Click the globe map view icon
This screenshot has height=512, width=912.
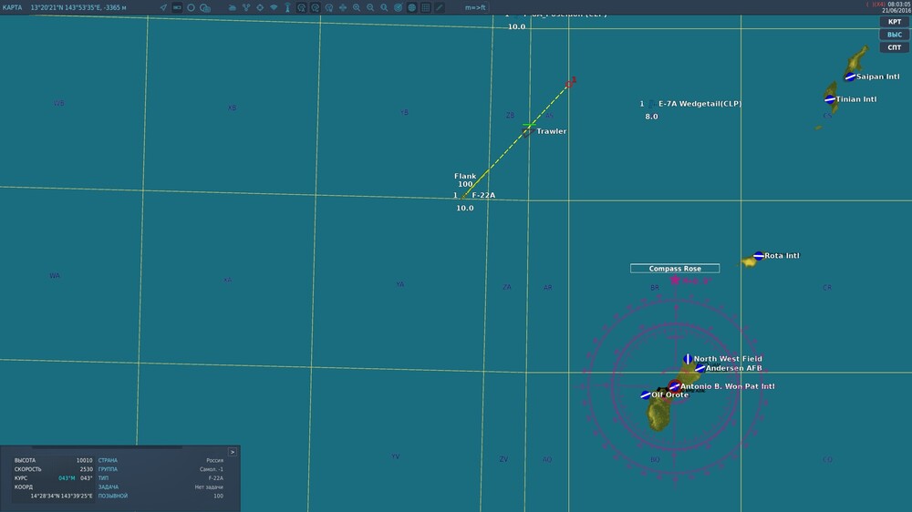(x=412, y=7)
